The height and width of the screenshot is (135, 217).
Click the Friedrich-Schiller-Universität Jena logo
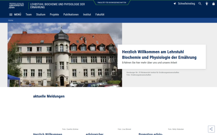(16, 6)
